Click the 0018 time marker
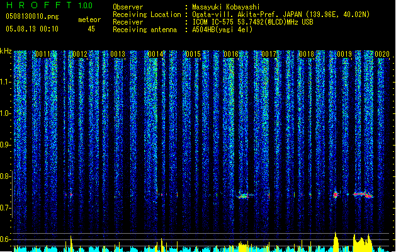396x252 pixels. (x=307, y=54)
